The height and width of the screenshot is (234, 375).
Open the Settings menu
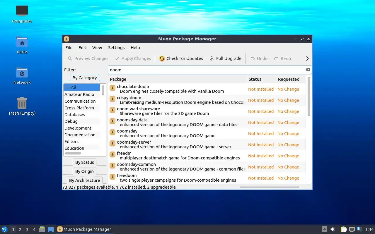[116, 48]
